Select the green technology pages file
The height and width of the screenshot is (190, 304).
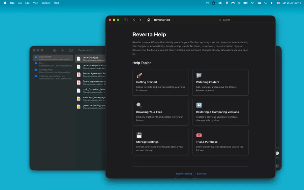click(x=90, y=107)
